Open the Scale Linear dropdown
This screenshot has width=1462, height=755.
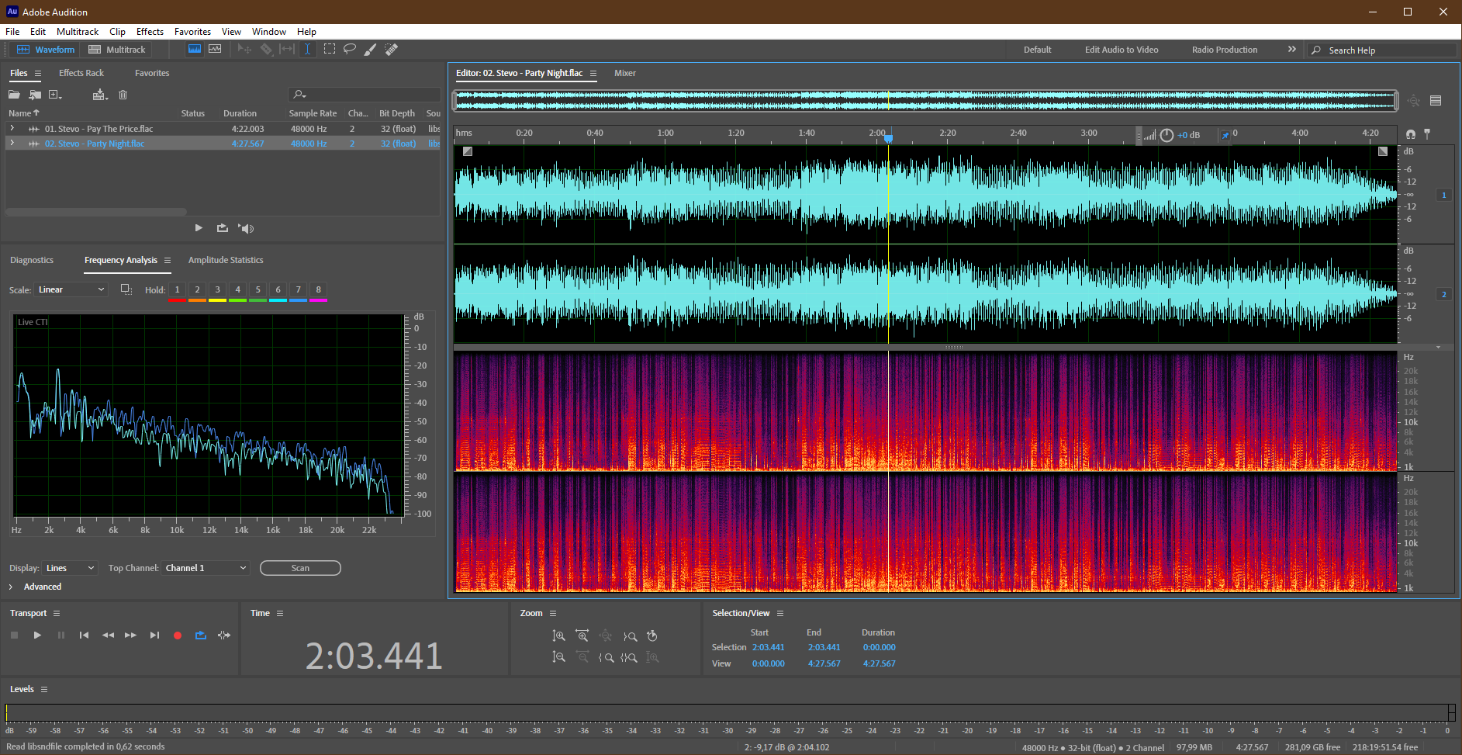(71, 289)
